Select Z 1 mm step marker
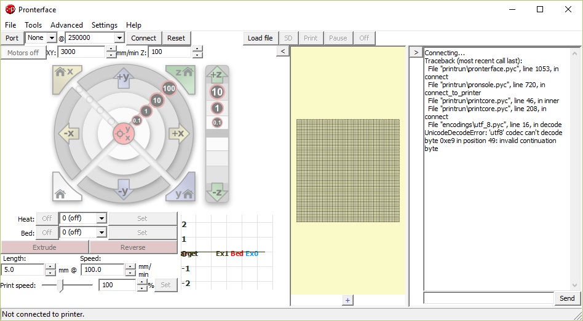Viewport: 583px width, 321px height. [217, 109]
